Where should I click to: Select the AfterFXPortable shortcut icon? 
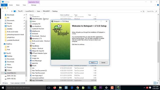tap(31, 19)
